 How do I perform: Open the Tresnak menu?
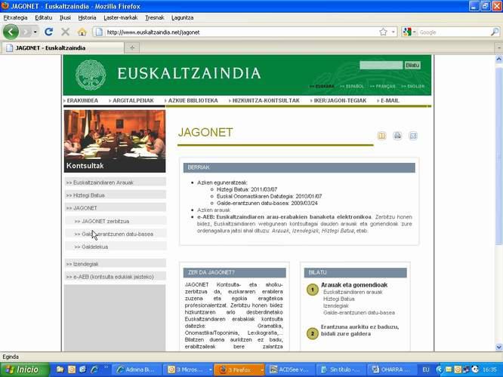tap(154, 17)
